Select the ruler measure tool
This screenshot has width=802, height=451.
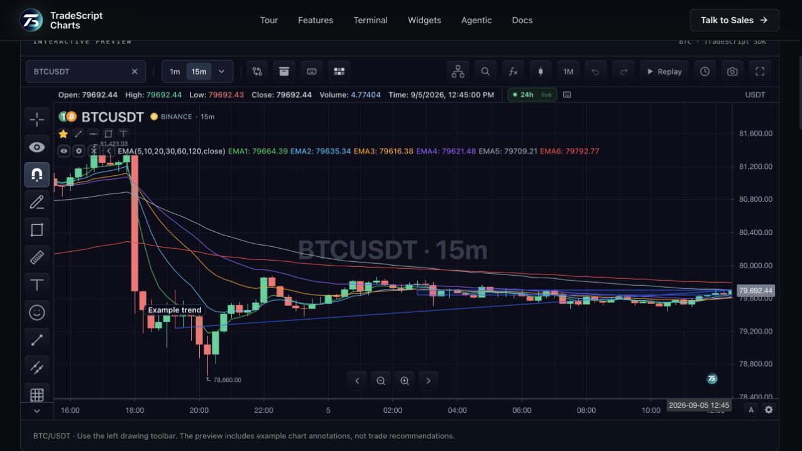pyautogui.click(x=37, y=257)
